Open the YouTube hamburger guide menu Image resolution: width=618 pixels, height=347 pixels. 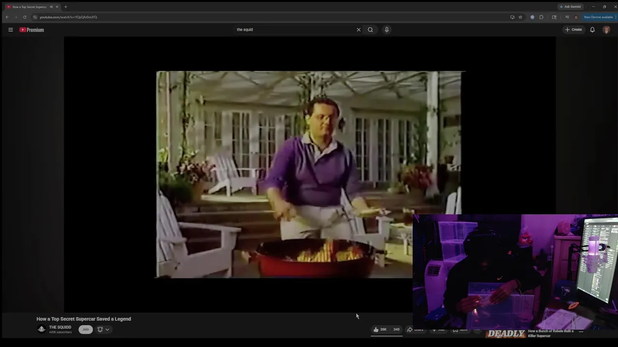point(10,30)
